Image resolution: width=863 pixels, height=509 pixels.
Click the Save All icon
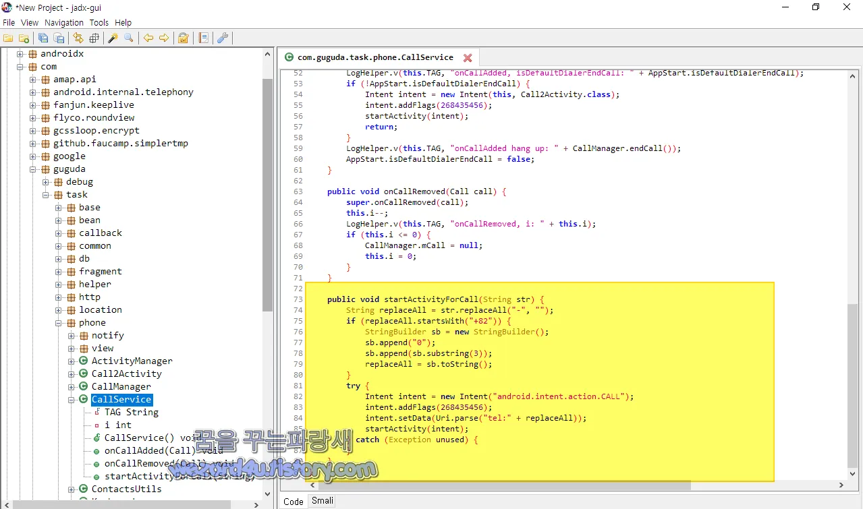(x=42, y=38)
